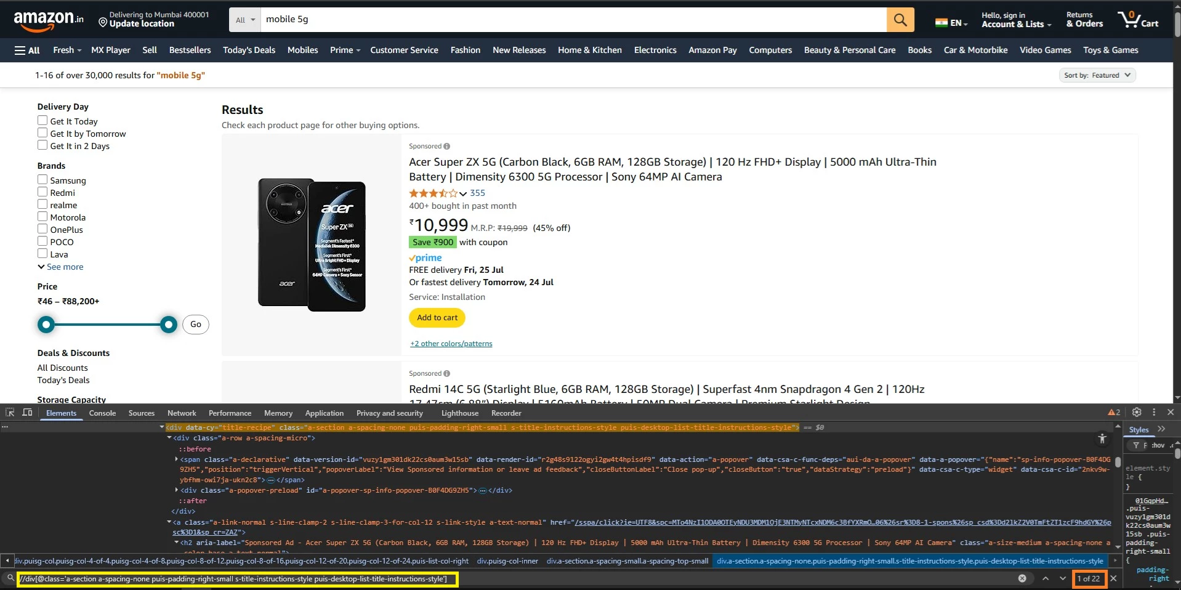The height and width of the screenshot is (590, 1181).
Task: Open Returns & Orders
Action: coord(1084,20)
